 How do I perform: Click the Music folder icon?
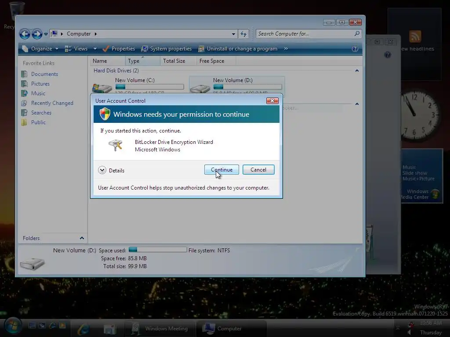point(24,93)
